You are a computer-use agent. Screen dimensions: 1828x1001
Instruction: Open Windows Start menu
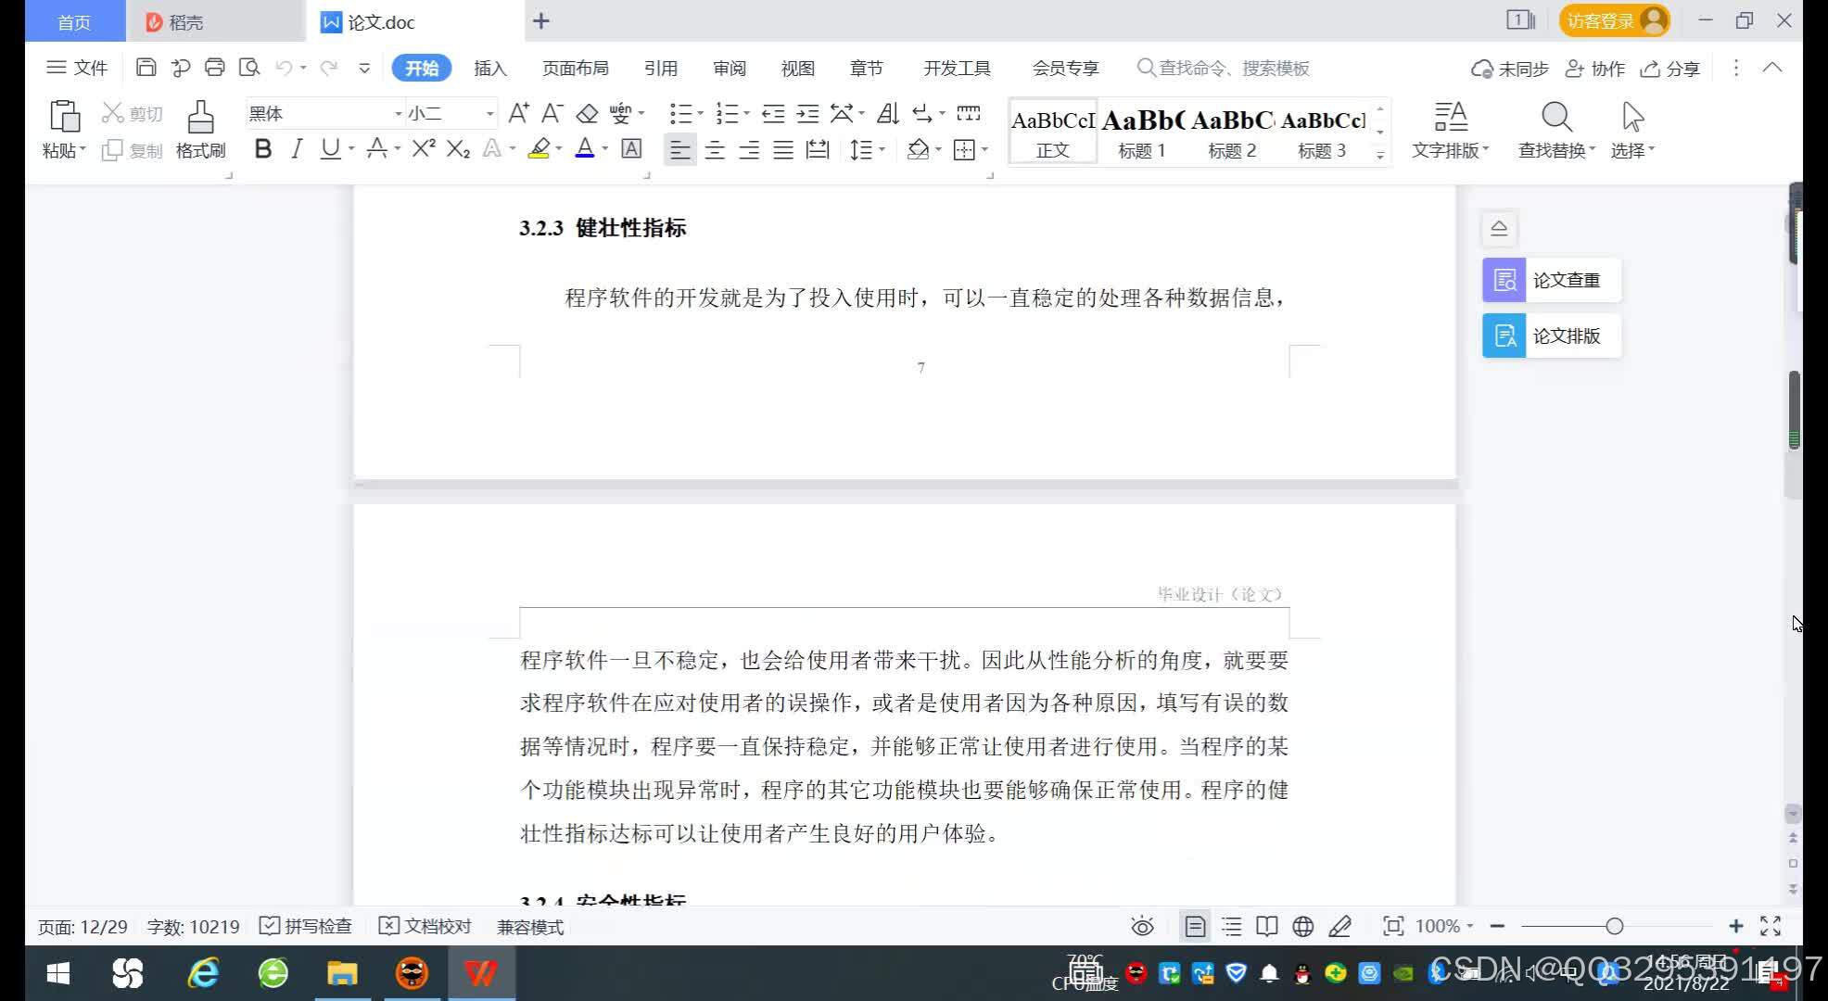(x=58, y=973)
